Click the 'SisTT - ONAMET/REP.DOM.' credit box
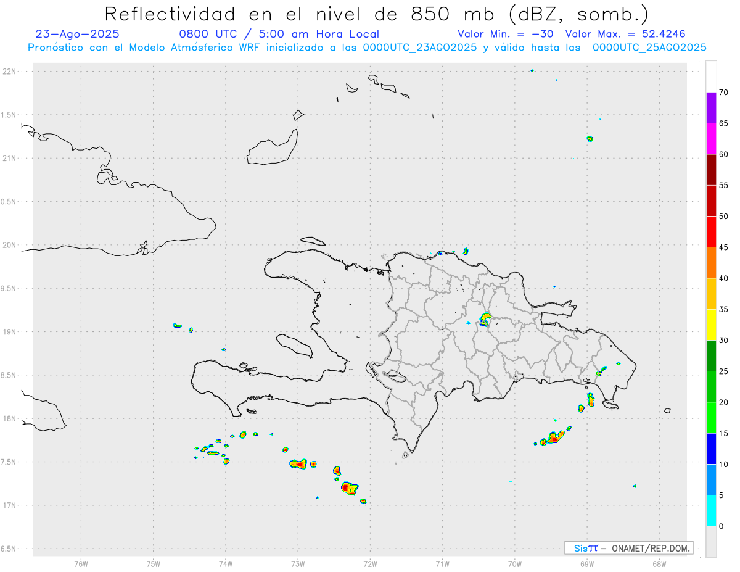Screen dimensions: 740x572 [x=628, y=548]
